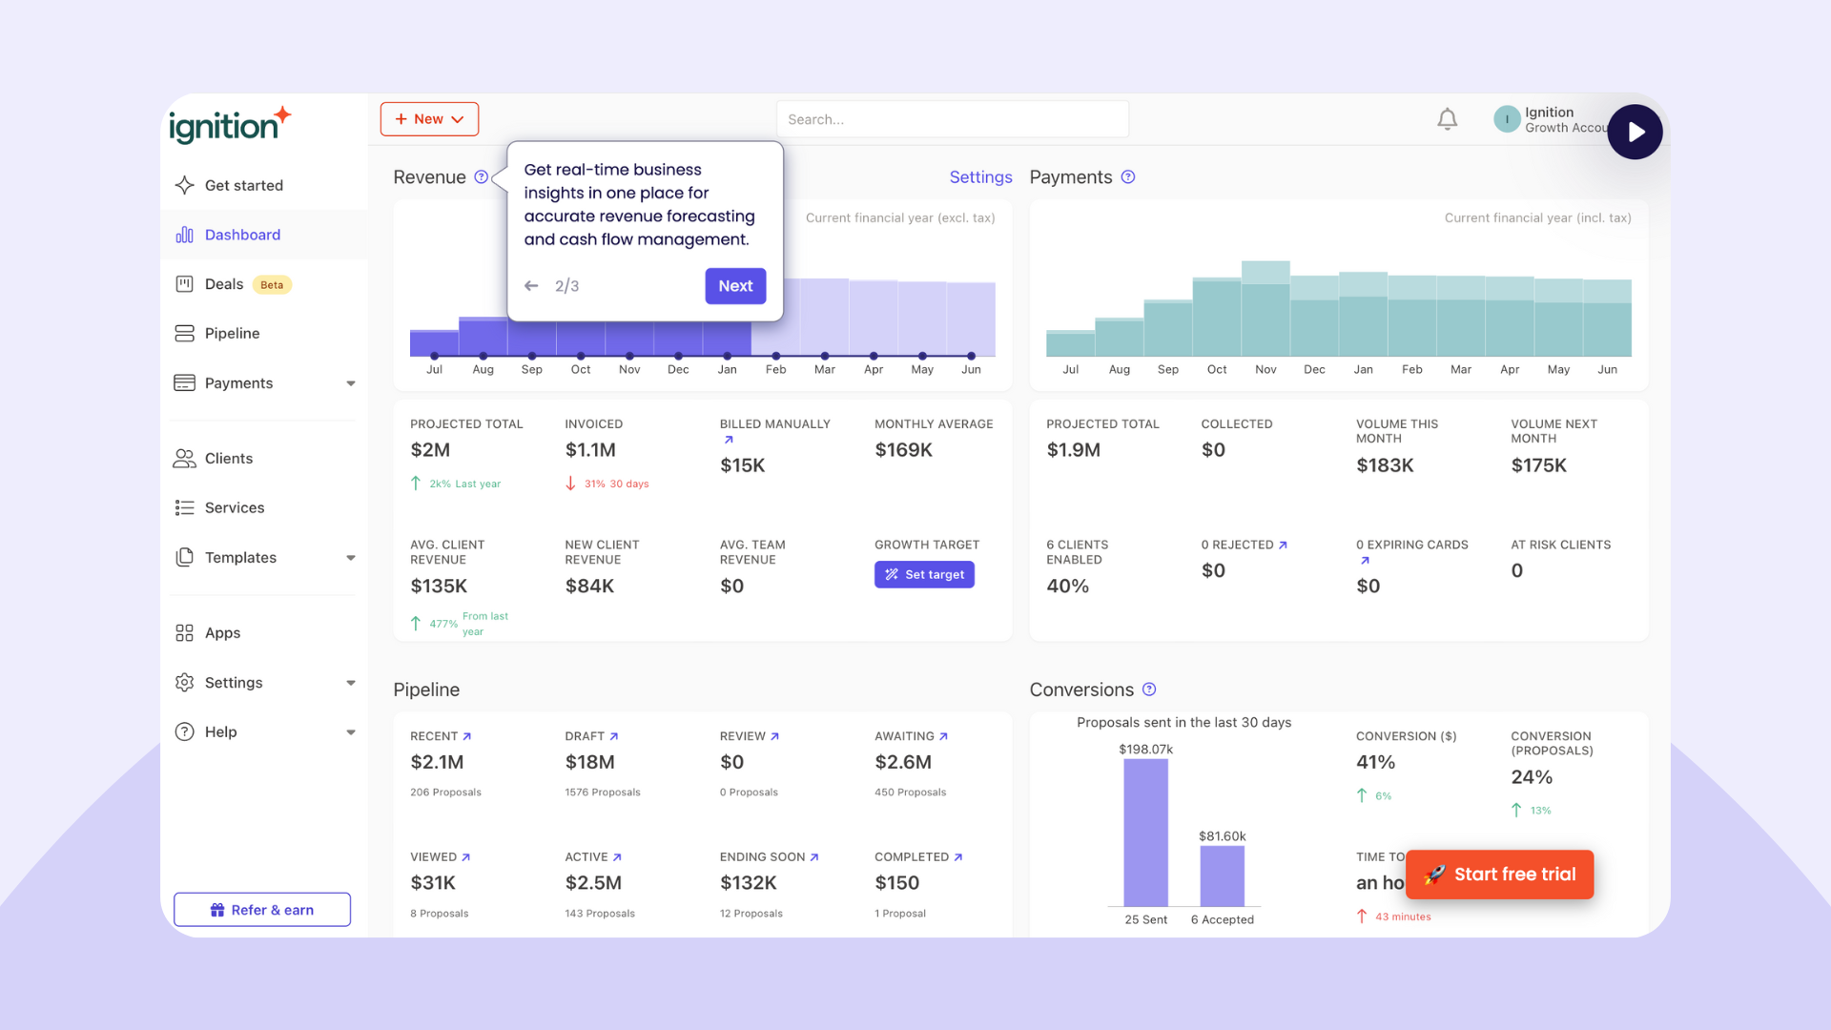Viewport: 1831px width, 1030px height.
Task: Open Pipeline in the sidebar
Action: click(232, 334)
